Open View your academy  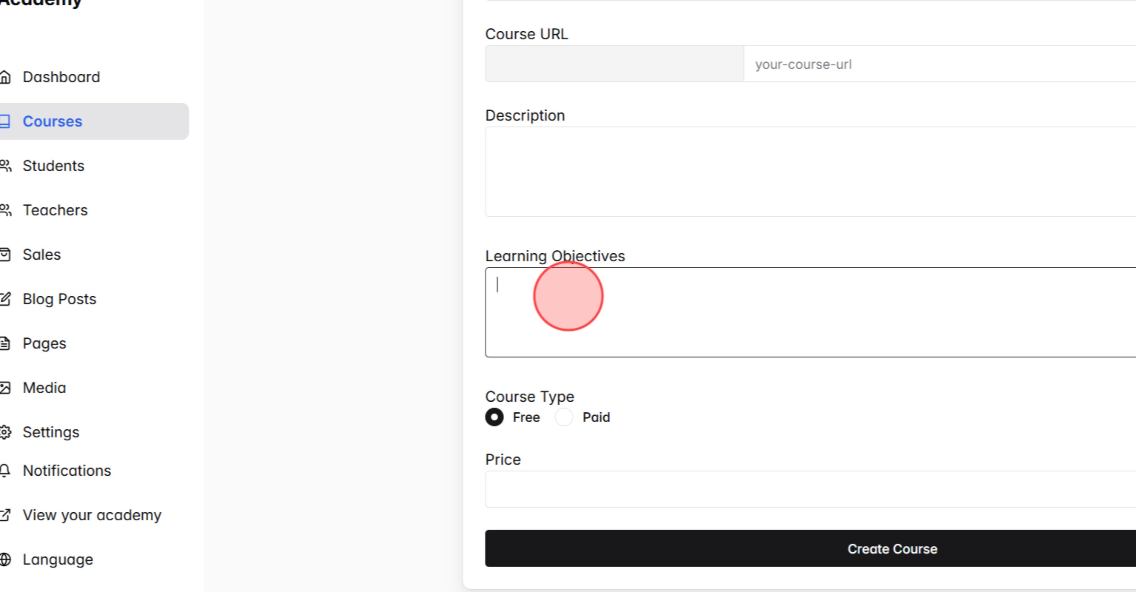pyautogui.click(x=92, y=515)
